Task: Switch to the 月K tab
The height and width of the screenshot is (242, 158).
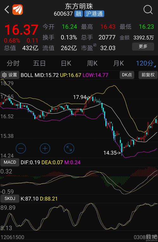Action: pyautogui.click(x=118, y=63)
